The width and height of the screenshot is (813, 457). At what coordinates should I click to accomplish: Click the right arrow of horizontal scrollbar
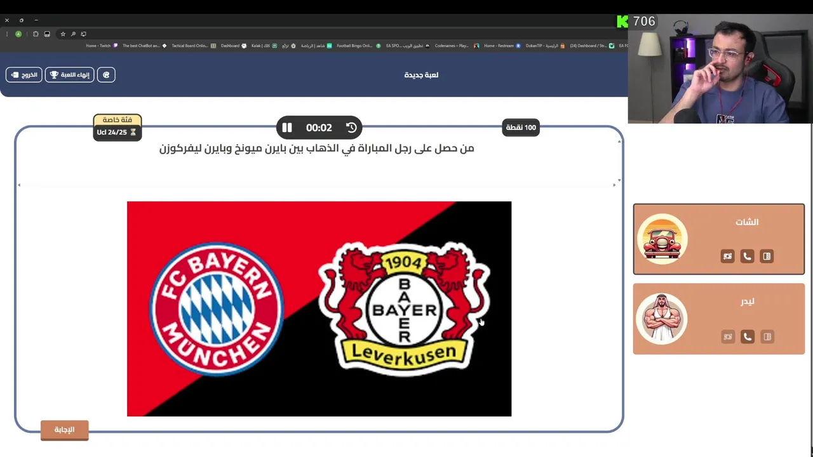(614, 185)
